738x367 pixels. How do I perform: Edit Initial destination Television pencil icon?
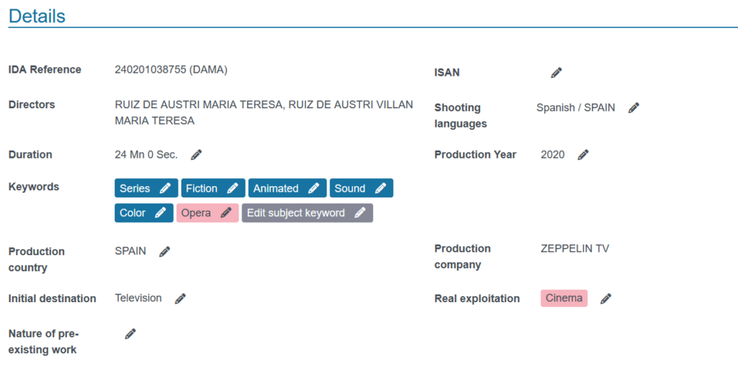[180, 299]
